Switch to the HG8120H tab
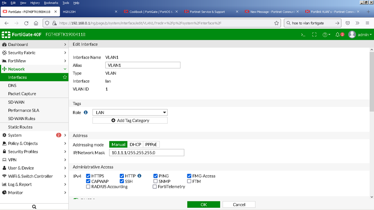The width and height of the screenshot is (374, 210). (x=90, y=12)
